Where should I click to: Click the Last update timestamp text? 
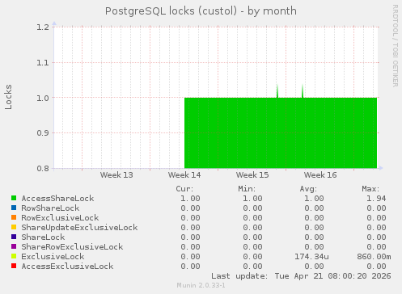point(301,276)
